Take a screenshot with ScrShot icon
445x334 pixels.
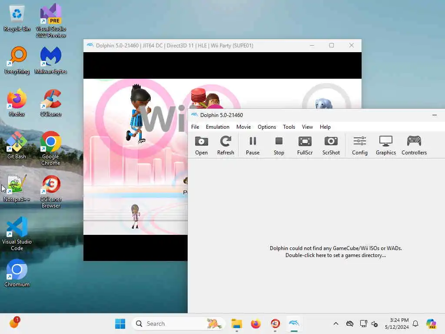point(331,146)
